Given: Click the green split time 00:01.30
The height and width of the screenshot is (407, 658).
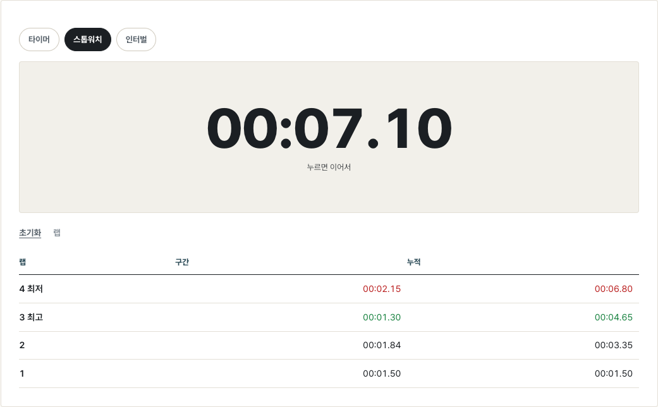Looking at the screenshot, I should (382, 317).
